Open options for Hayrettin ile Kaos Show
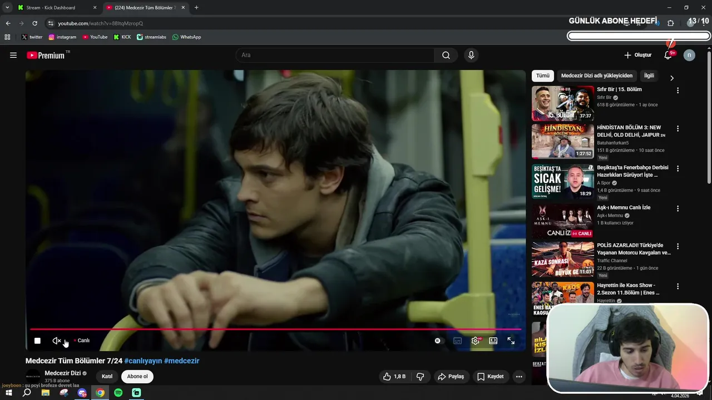This screenshot has height=400, width=712. (678, 286)
